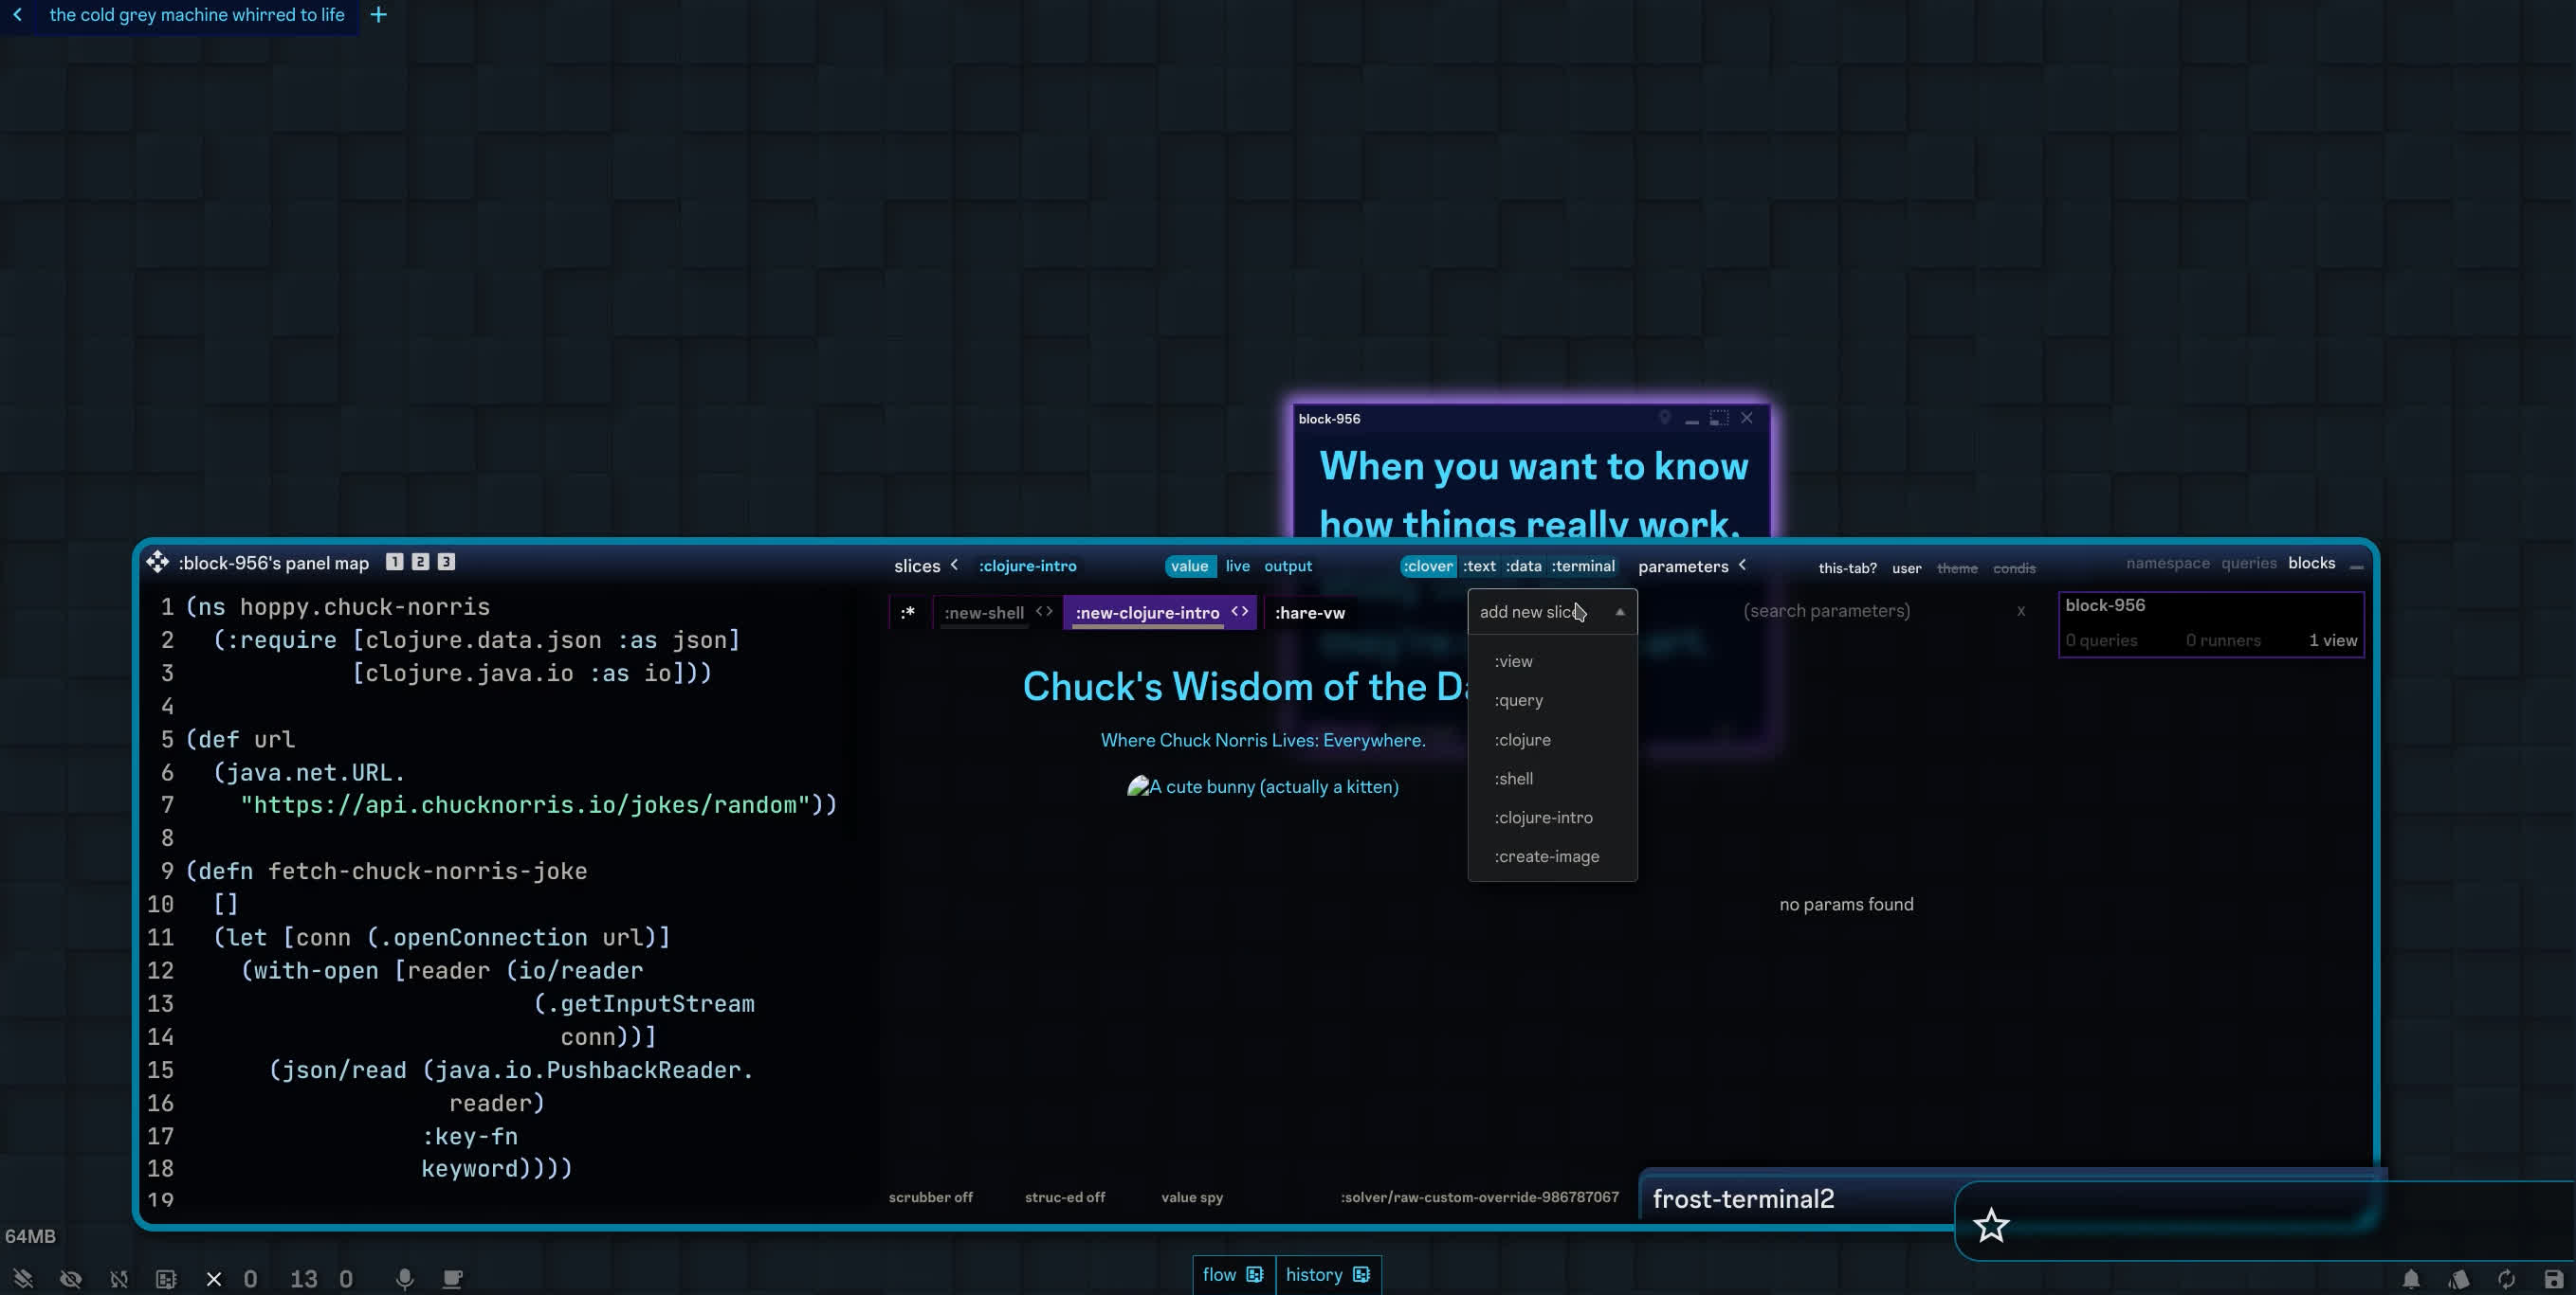
Task: Click the floppy disk save icon
Action: pyautogui.click(x=2553, y=1279)
